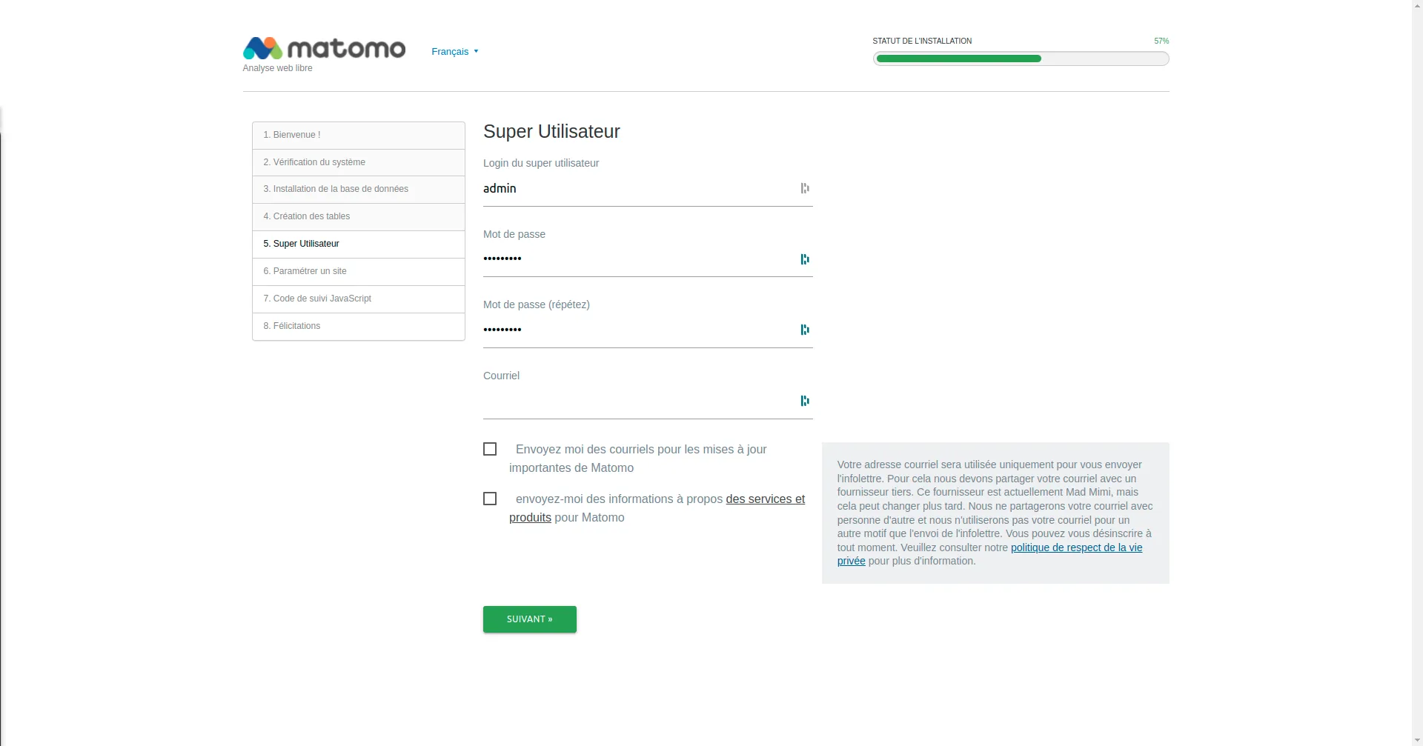Select step 2. Vérification du système
1423x746 pixels.
(x=359, y=162)
